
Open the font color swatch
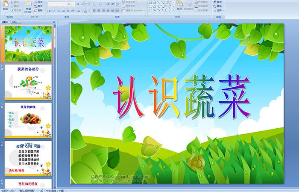click(85, 11)
